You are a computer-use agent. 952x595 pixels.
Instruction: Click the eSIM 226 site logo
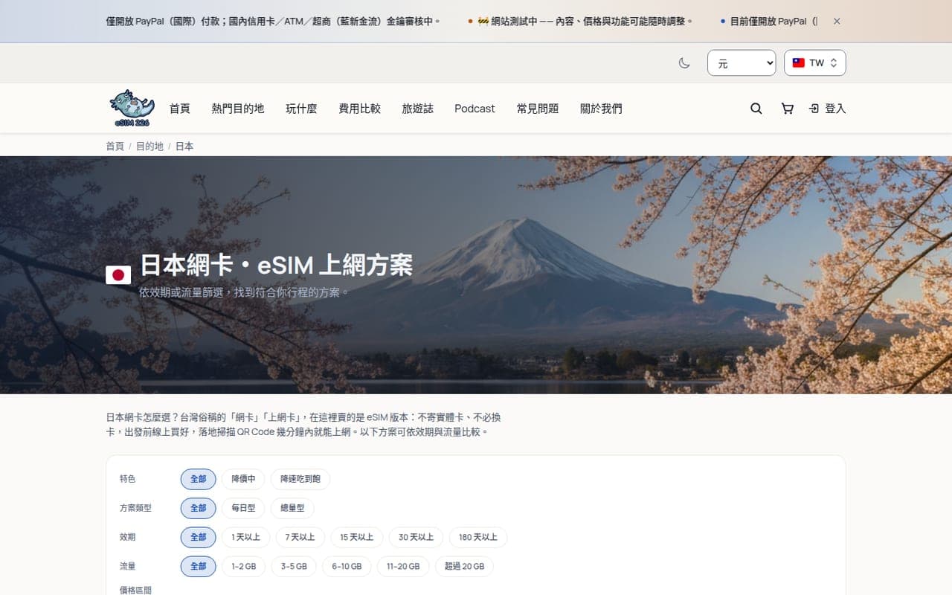pyautogui.click(x=132, y=109)
